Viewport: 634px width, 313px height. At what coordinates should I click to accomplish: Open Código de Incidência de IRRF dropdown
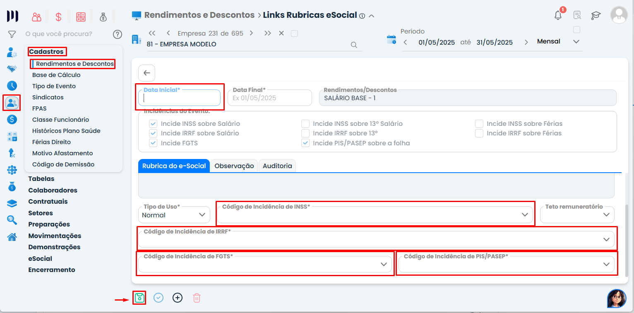tap(376, 239)
